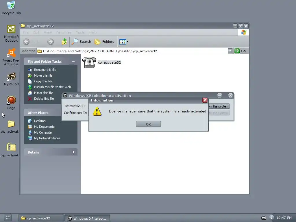Click Publish this file to the Web

[53, 87]
